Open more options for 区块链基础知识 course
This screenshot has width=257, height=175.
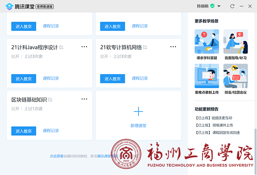84,99
